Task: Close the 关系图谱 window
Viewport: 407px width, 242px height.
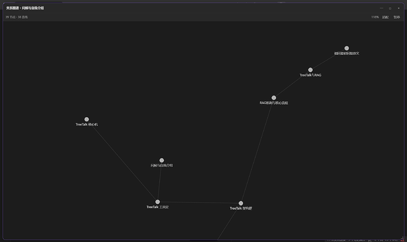Action: click(399, 8)
